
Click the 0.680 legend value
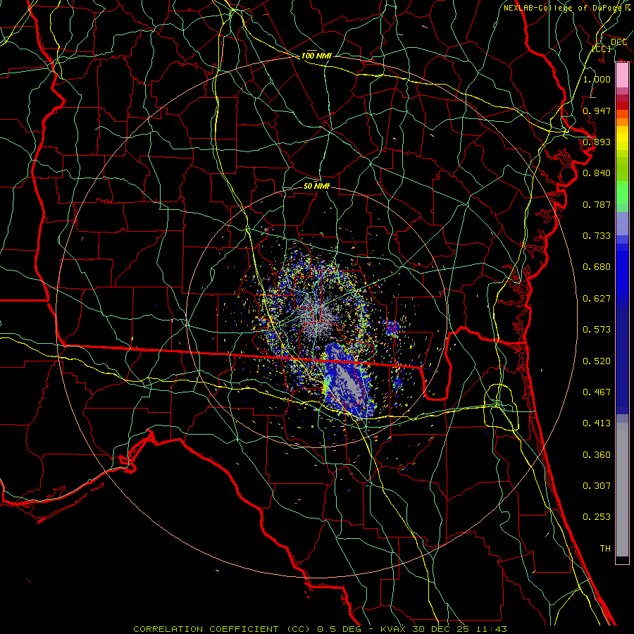pos(597,267)
